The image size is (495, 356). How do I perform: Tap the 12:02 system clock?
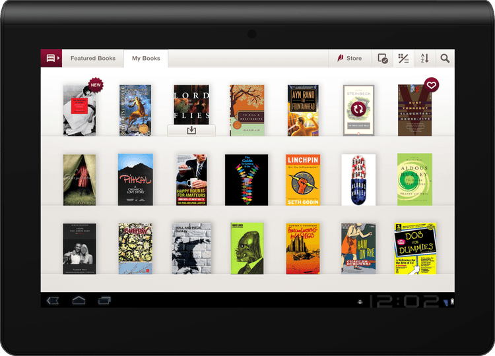click(405, 301)
